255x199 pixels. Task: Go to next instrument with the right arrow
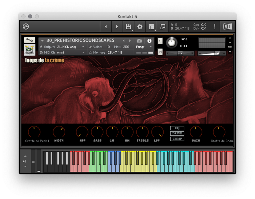pyautogui.click(x=130, y=40)
